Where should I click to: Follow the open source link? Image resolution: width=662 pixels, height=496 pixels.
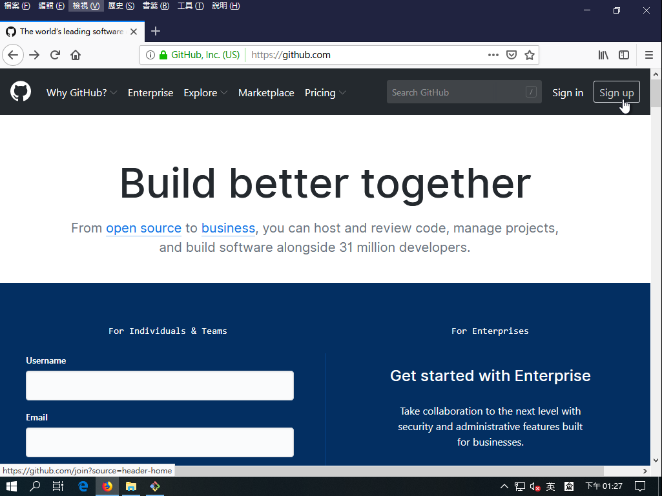tap(143, 228)
